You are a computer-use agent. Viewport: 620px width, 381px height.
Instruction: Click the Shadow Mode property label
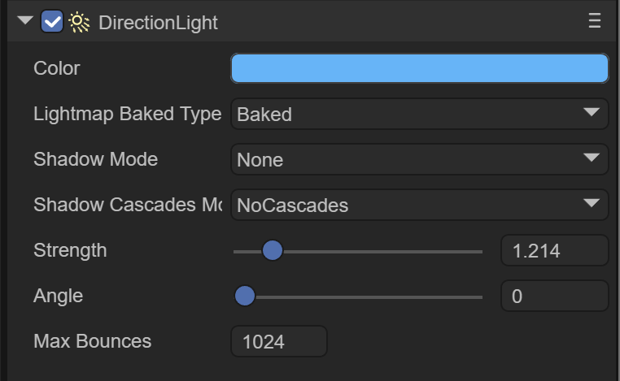(95, 159)
